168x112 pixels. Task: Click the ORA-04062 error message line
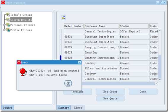pos(54,71)
